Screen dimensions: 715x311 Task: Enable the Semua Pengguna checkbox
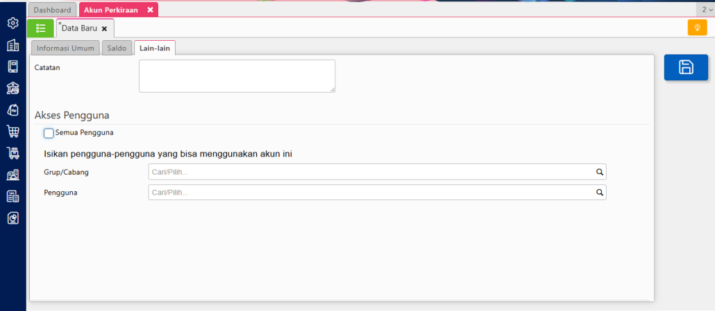pos(49,133)
